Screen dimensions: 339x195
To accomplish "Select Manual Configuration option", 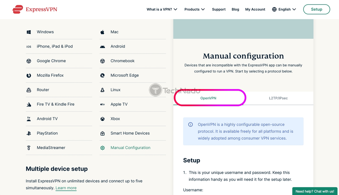I will tap(132, 148).
